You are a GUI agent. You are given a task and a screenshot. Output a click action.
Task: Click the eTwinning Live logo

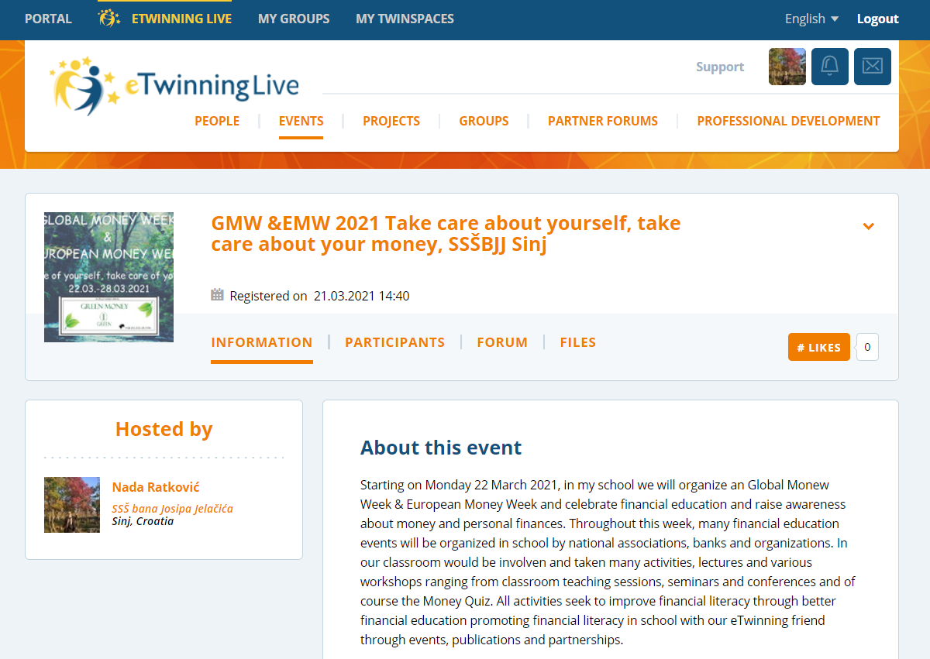point(174,85)
